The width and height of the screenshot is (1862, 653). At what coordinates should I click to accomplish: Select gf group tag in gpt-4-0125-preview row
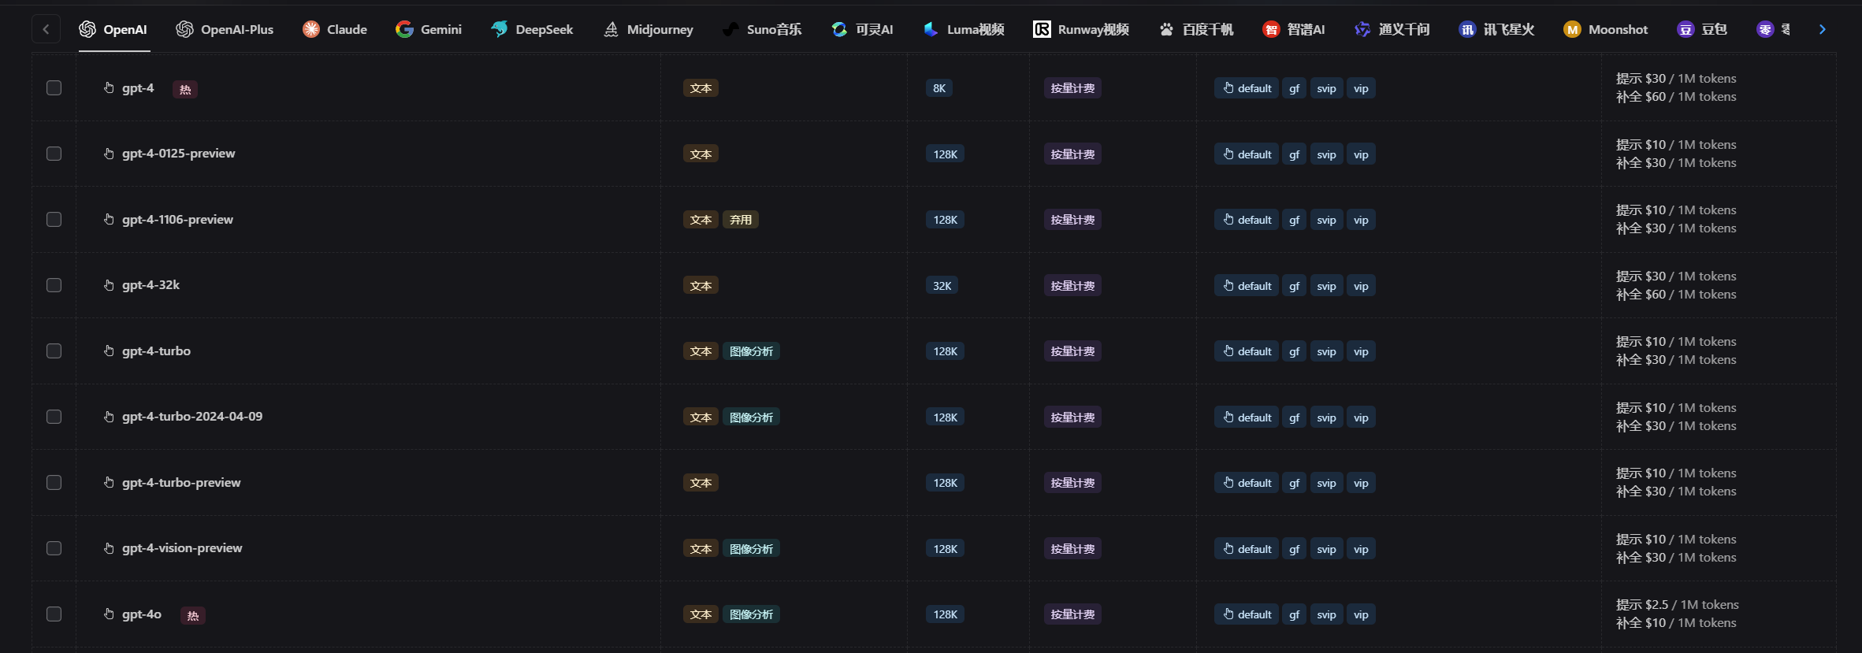[1294, 154]
